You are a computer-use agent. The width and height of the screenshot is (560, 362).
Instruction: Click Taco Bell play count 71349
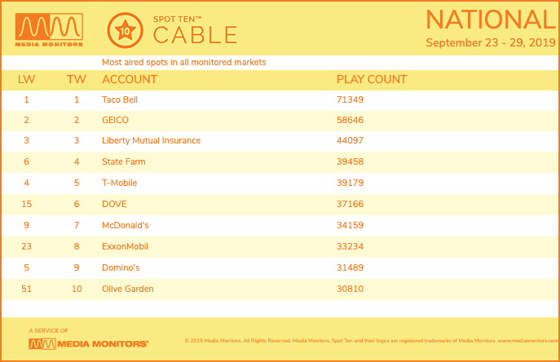pyautogui.click(x=350, y=99)
